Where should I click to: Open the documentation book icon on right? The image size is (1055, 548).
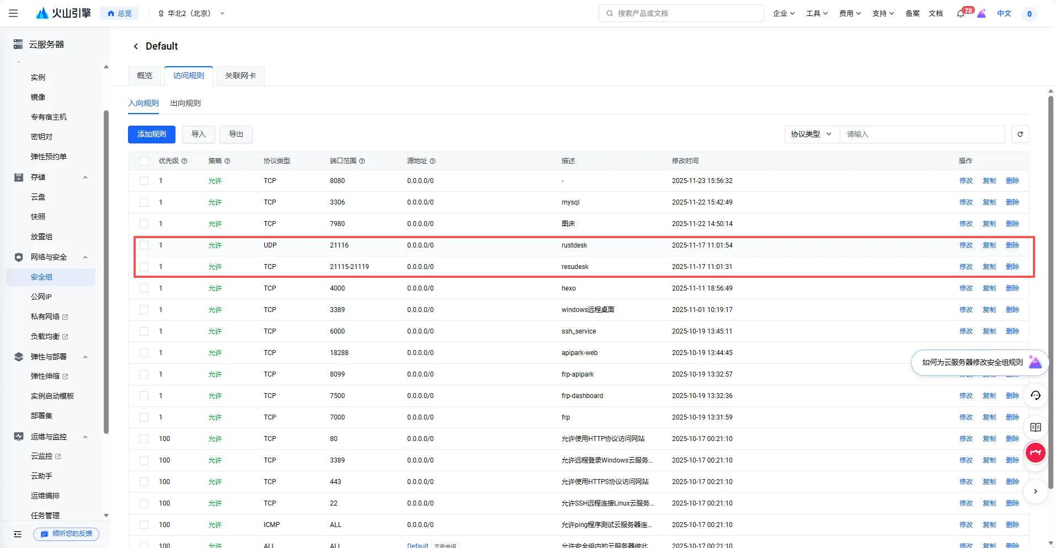(x=1036, y=427)
